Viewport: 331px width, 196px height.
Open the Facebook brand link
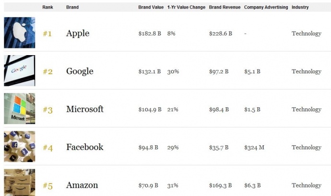(85, 147)
